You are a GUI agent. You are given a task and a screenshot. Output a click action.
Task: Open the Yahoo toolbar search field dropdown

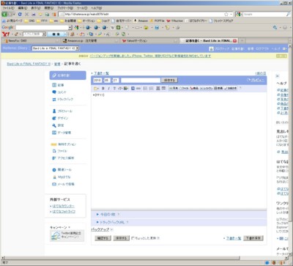point(44,34)
